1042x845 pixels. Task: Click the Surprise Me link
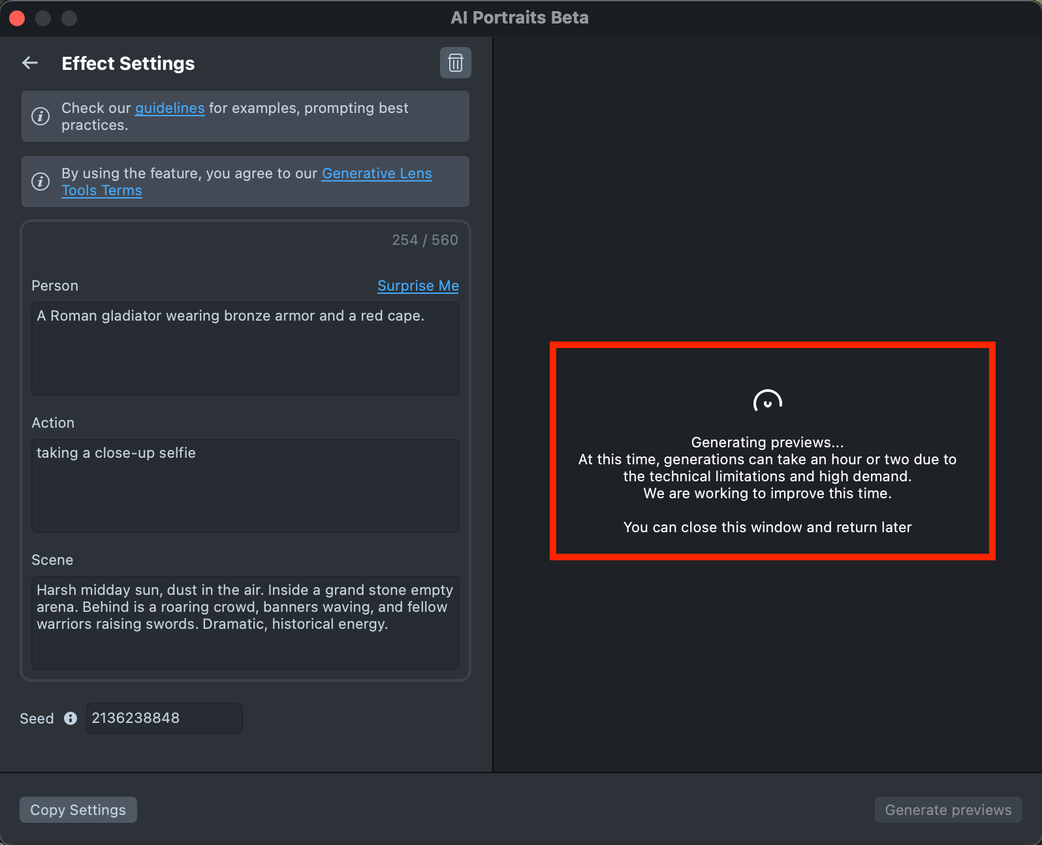pyautogui.click(x=418, y=286)
